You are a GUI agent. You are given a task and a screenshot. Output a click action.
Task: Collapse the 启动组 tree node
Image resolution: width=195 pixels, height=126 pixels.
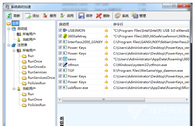pyautogui.click(x=9, y=29)
